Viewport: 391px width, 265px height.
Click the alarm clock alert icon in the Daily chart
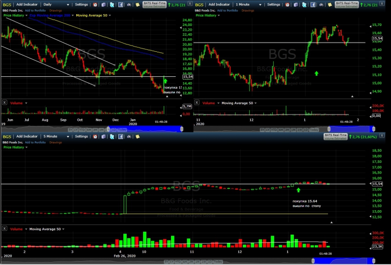pos(95,4)
